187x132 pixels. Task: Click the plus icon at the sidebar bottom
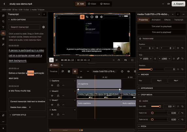click(3, 128)
